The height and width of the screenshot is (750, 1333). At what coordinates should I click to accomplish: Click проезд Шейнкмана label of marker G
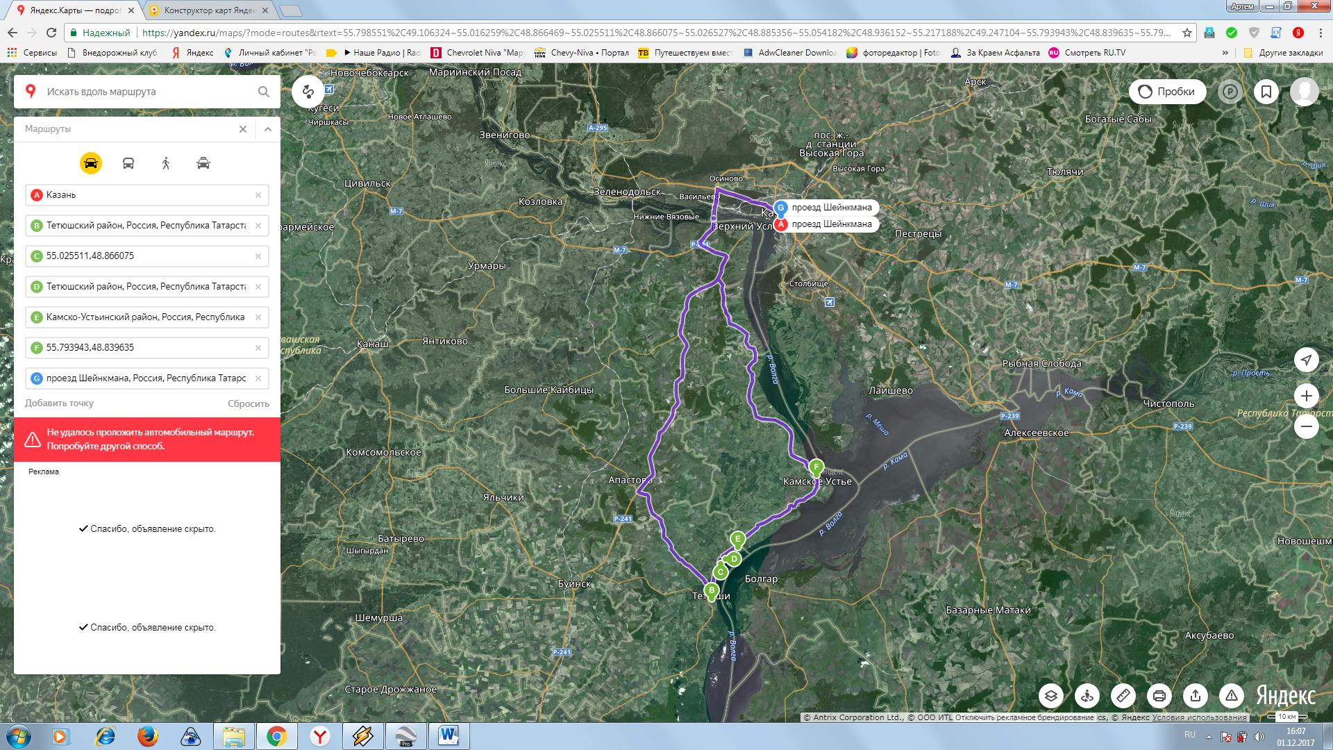[831, 207]
